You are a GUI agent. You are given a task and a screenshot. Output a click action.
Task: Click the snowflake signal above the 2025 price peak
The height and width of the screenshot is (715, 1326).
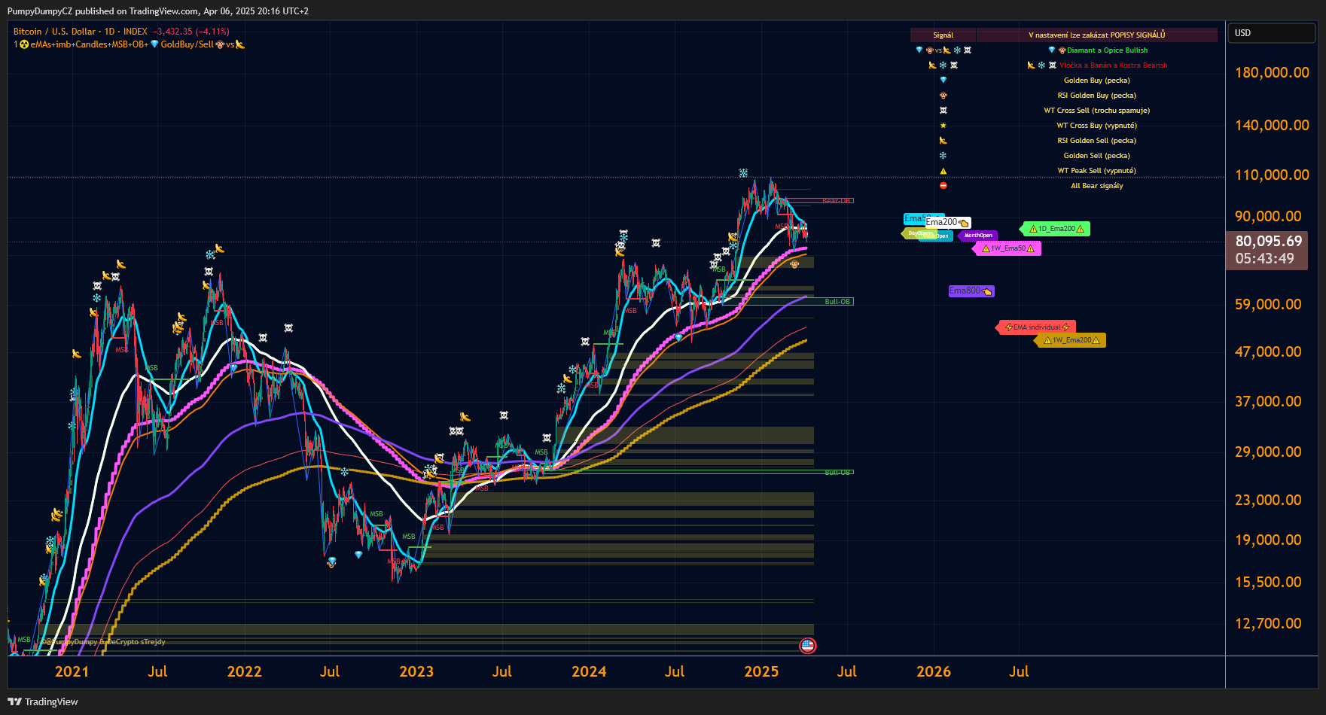point(743,173)
